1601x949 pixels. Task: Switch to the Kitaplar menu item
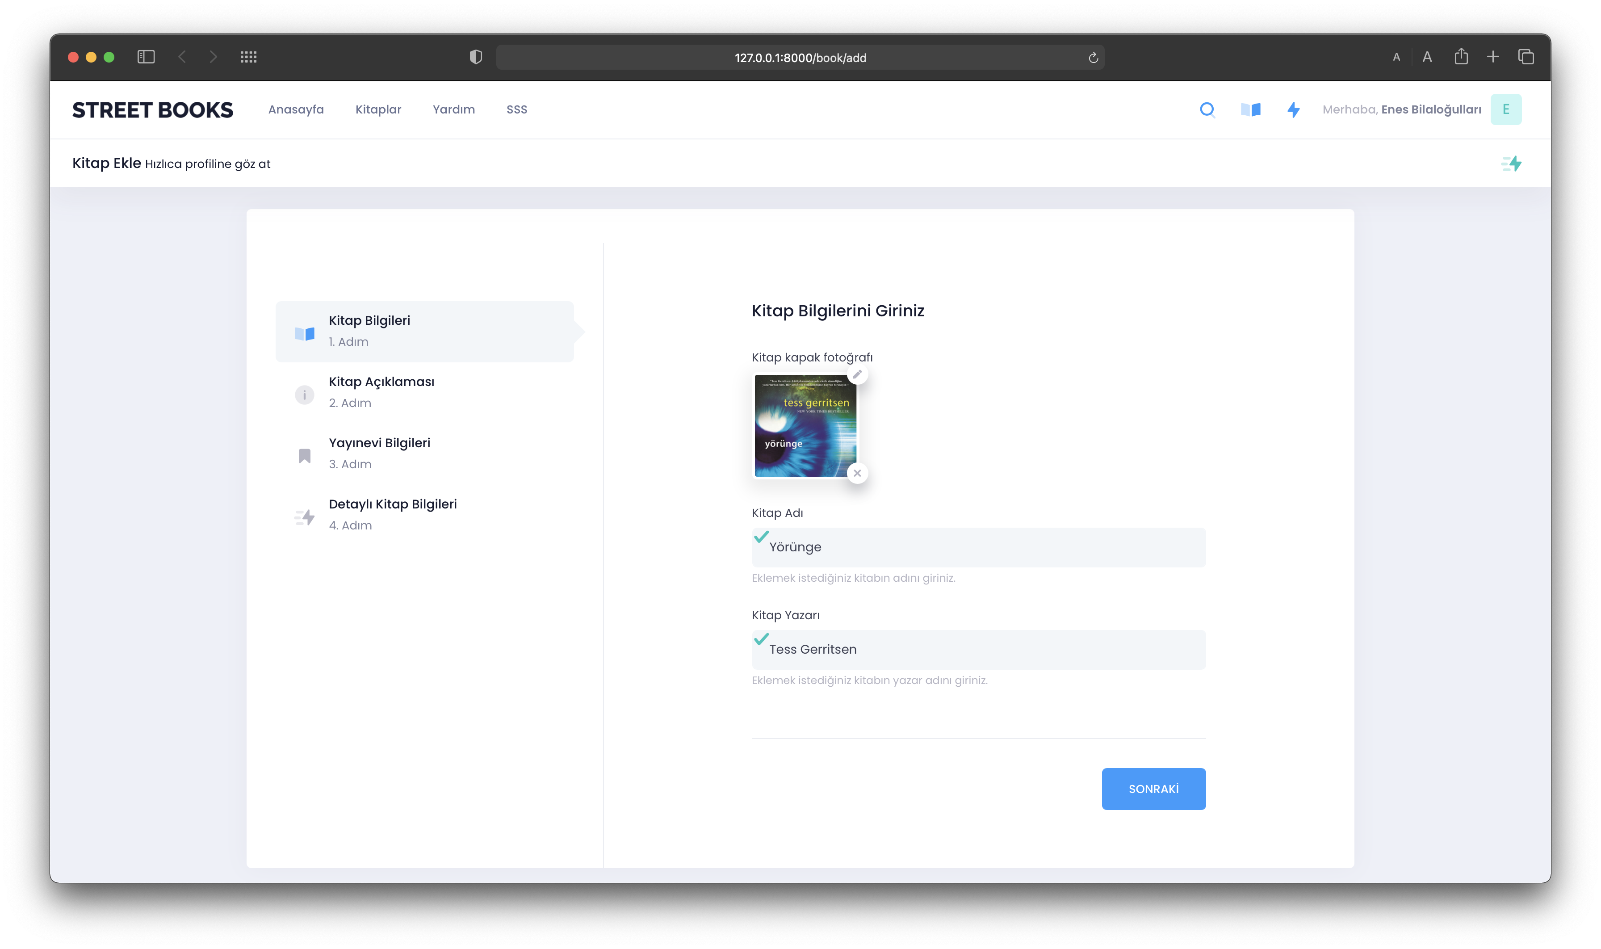pyautogui.click(x=378, y=109)
